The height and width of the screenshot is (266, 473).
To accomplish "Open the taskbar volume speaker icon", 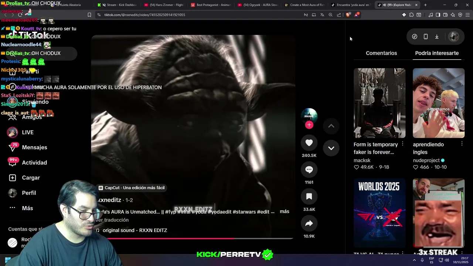I will tap(447, 260).
